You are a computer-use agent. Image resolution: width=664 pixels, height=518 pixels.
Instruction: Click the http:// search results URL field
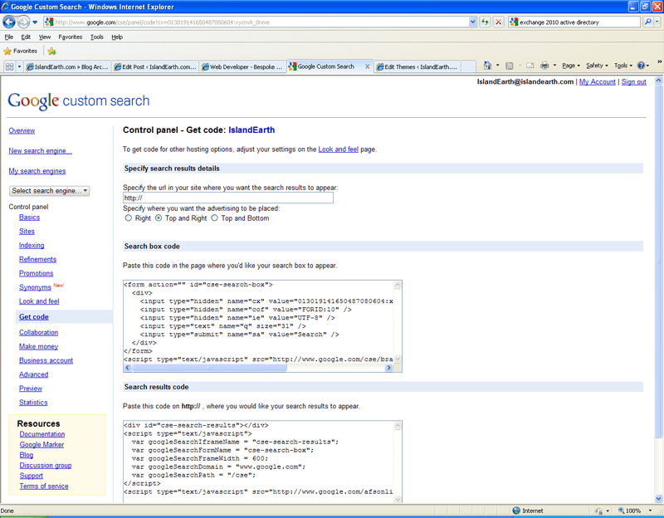pyautogui.click(x=228, y=198)
